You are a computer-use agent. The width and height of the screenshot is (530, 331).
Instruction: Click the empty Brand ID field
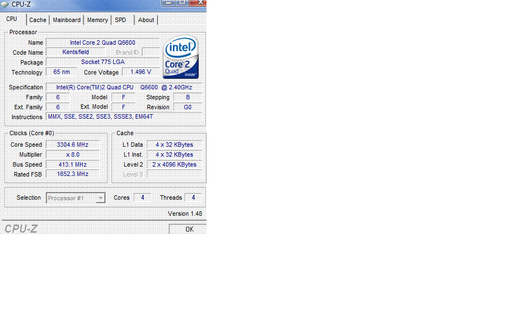(151, 52)
